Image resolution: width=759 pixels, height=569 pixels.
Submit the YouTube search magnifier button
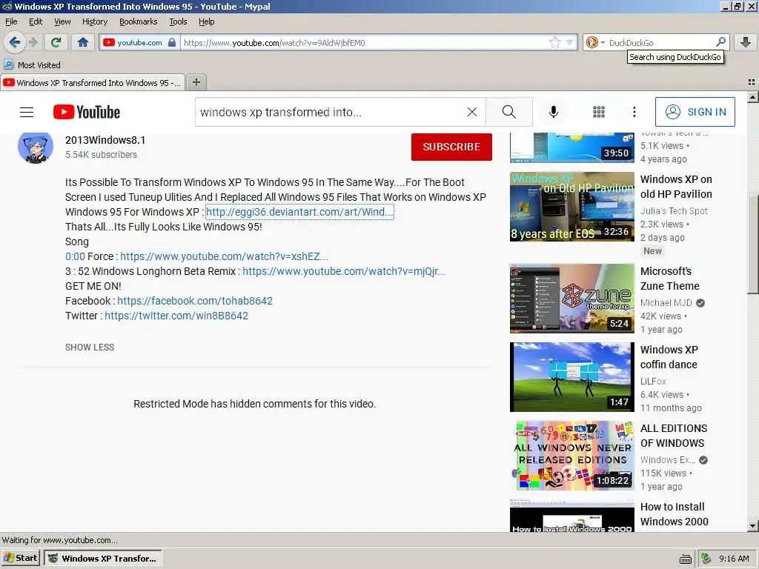pyautogui.click(x=508, y=113)
